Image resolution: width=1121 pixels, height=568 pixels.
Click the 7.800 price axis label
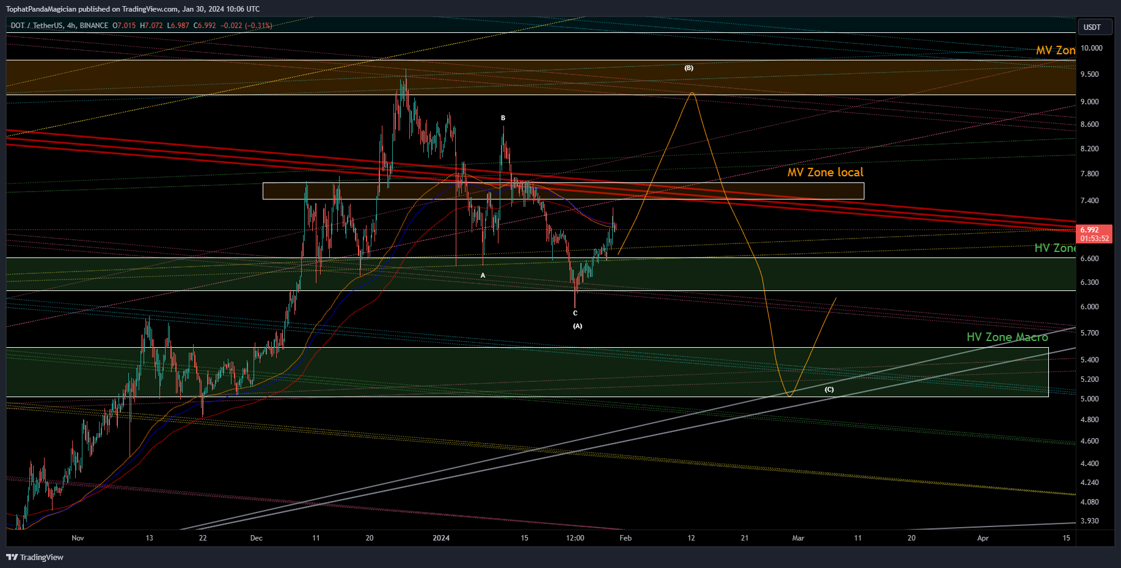click(x=1089, y=174)
